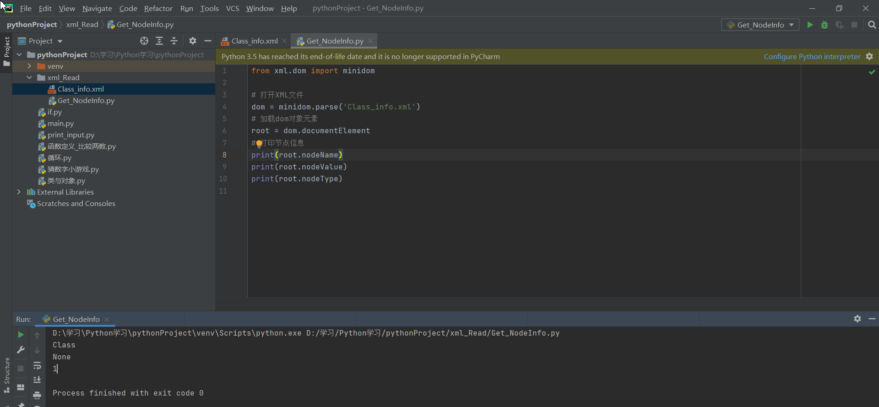879x407 pixels.
Task: Click Configure Python interpreter link
Action: pos(812,56)
